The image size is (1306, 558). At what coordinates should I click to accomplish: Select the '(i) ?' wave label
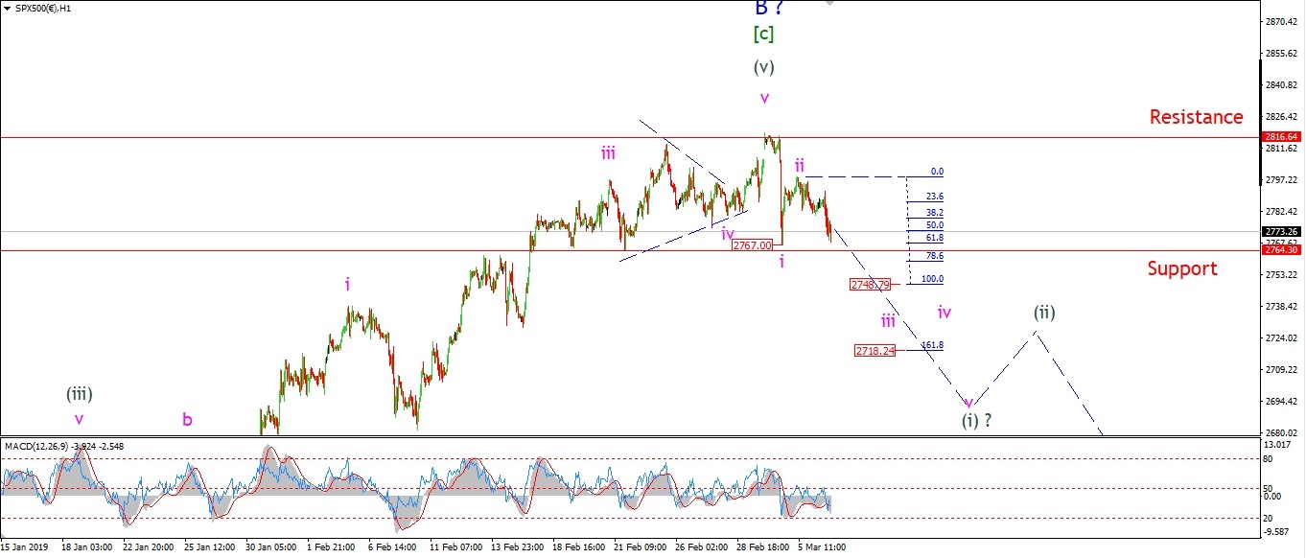tap(977, 420)
